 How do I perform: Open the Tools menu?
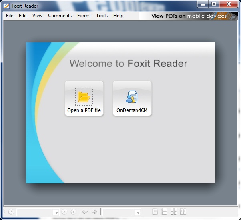click(102, 16)
